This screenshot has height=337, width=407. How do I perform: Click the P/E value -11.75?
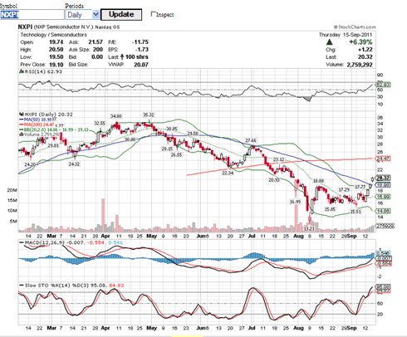tap(140, 42)
